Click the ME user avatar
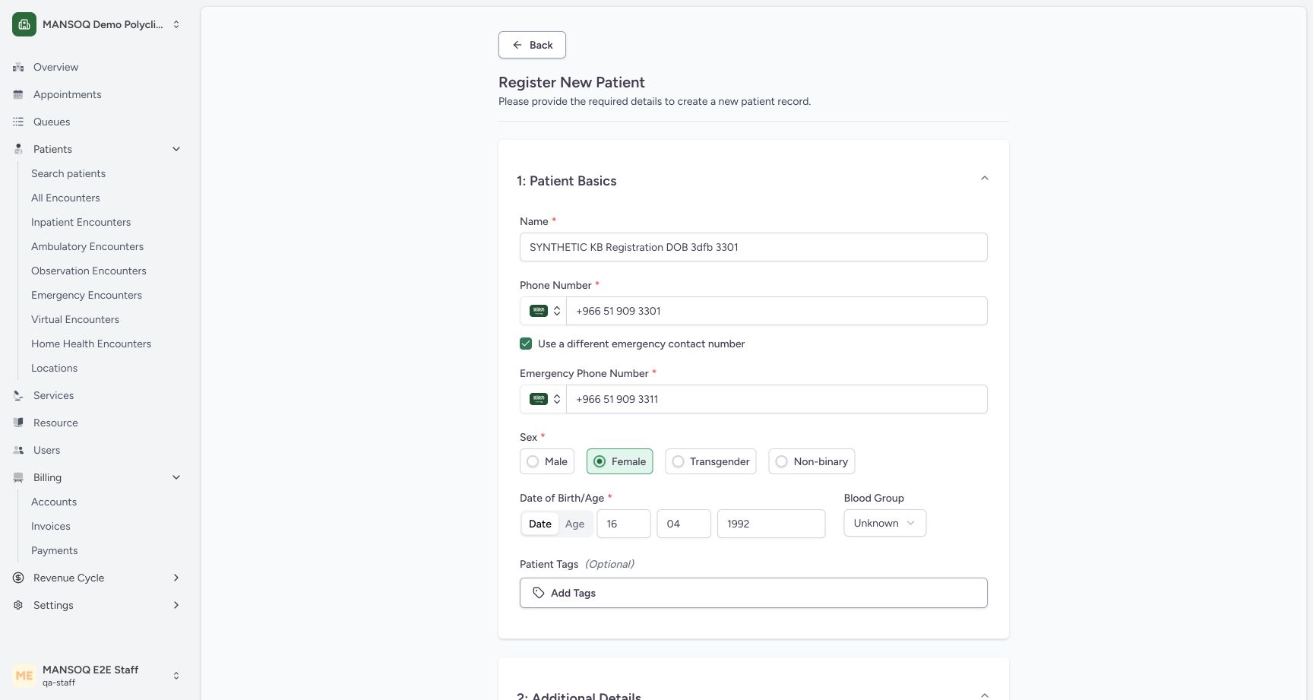Image resolution: width=1313 pixels, height=700 pixels. tap(24, 675)
